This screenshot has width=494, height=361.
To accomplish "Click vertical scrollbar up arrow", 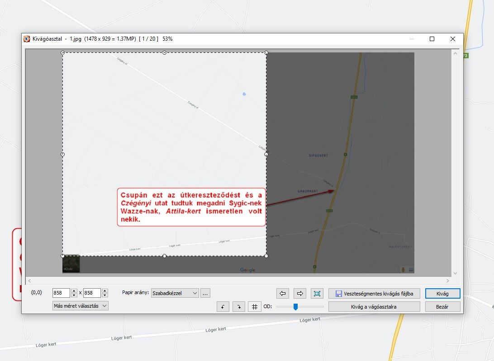I will click(x=455, y=53).
